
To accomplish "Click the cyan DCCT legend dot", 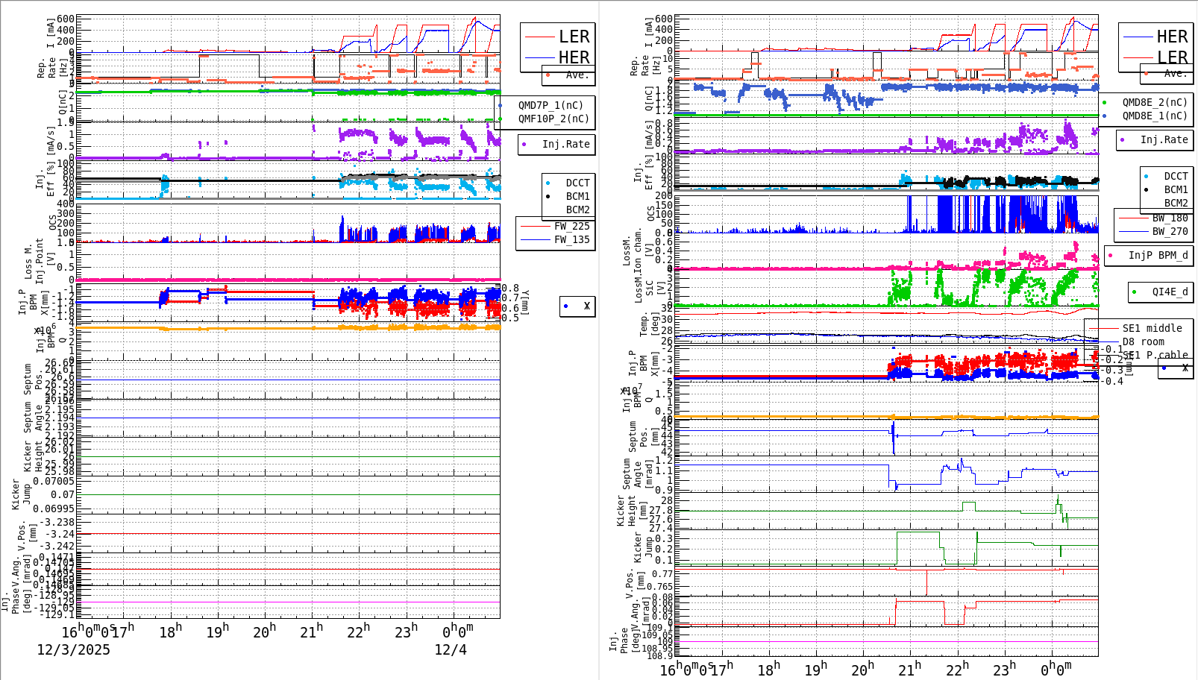I will click(x=549, y=182).
